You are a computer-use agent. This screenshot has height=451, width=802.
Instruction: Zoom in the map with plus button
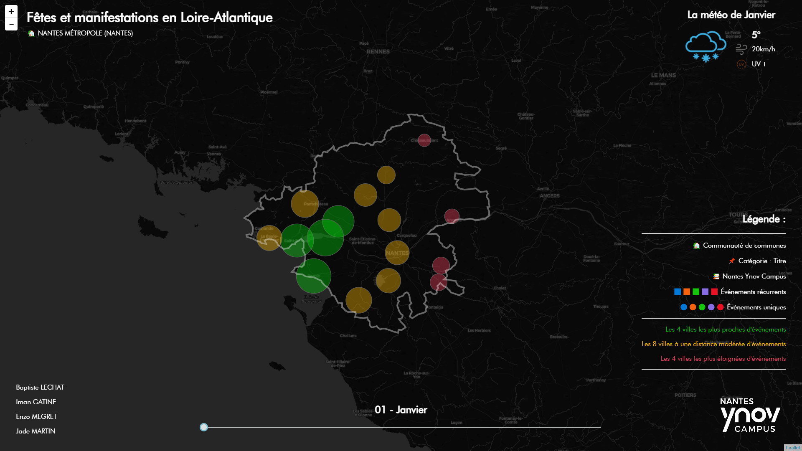coord(11,11)
